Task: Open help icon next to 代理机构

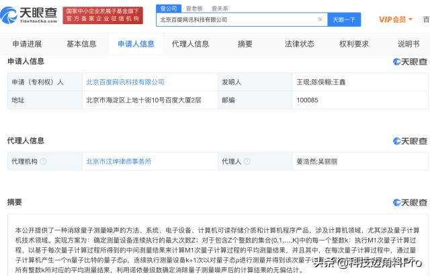Action: (43, 161)
